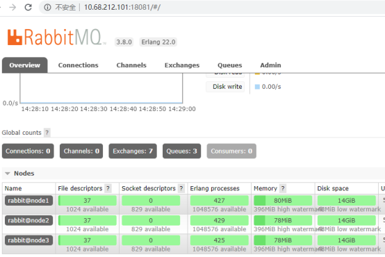Open site info icon by address
Screen dimensions: 385x257
pos(47,8)
